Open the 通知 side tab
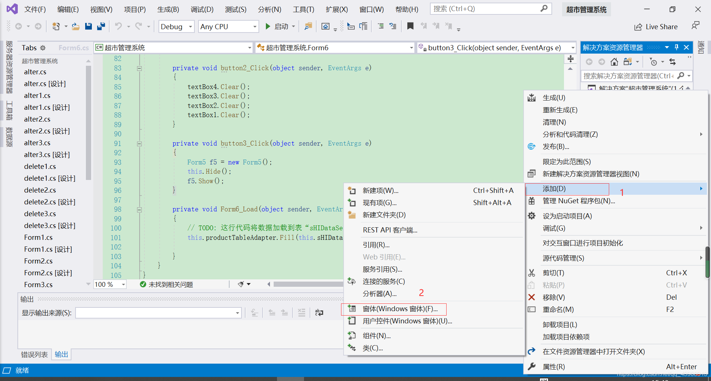711x381 pixels. 701,47
